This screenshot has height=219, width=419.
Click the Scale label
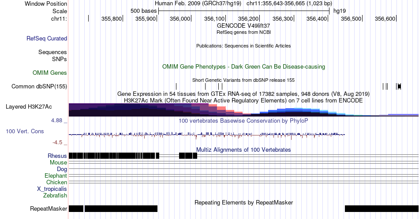pos(60,11)
